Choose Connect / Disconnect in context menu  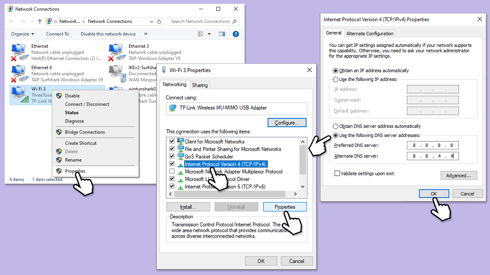pos(87,104)
